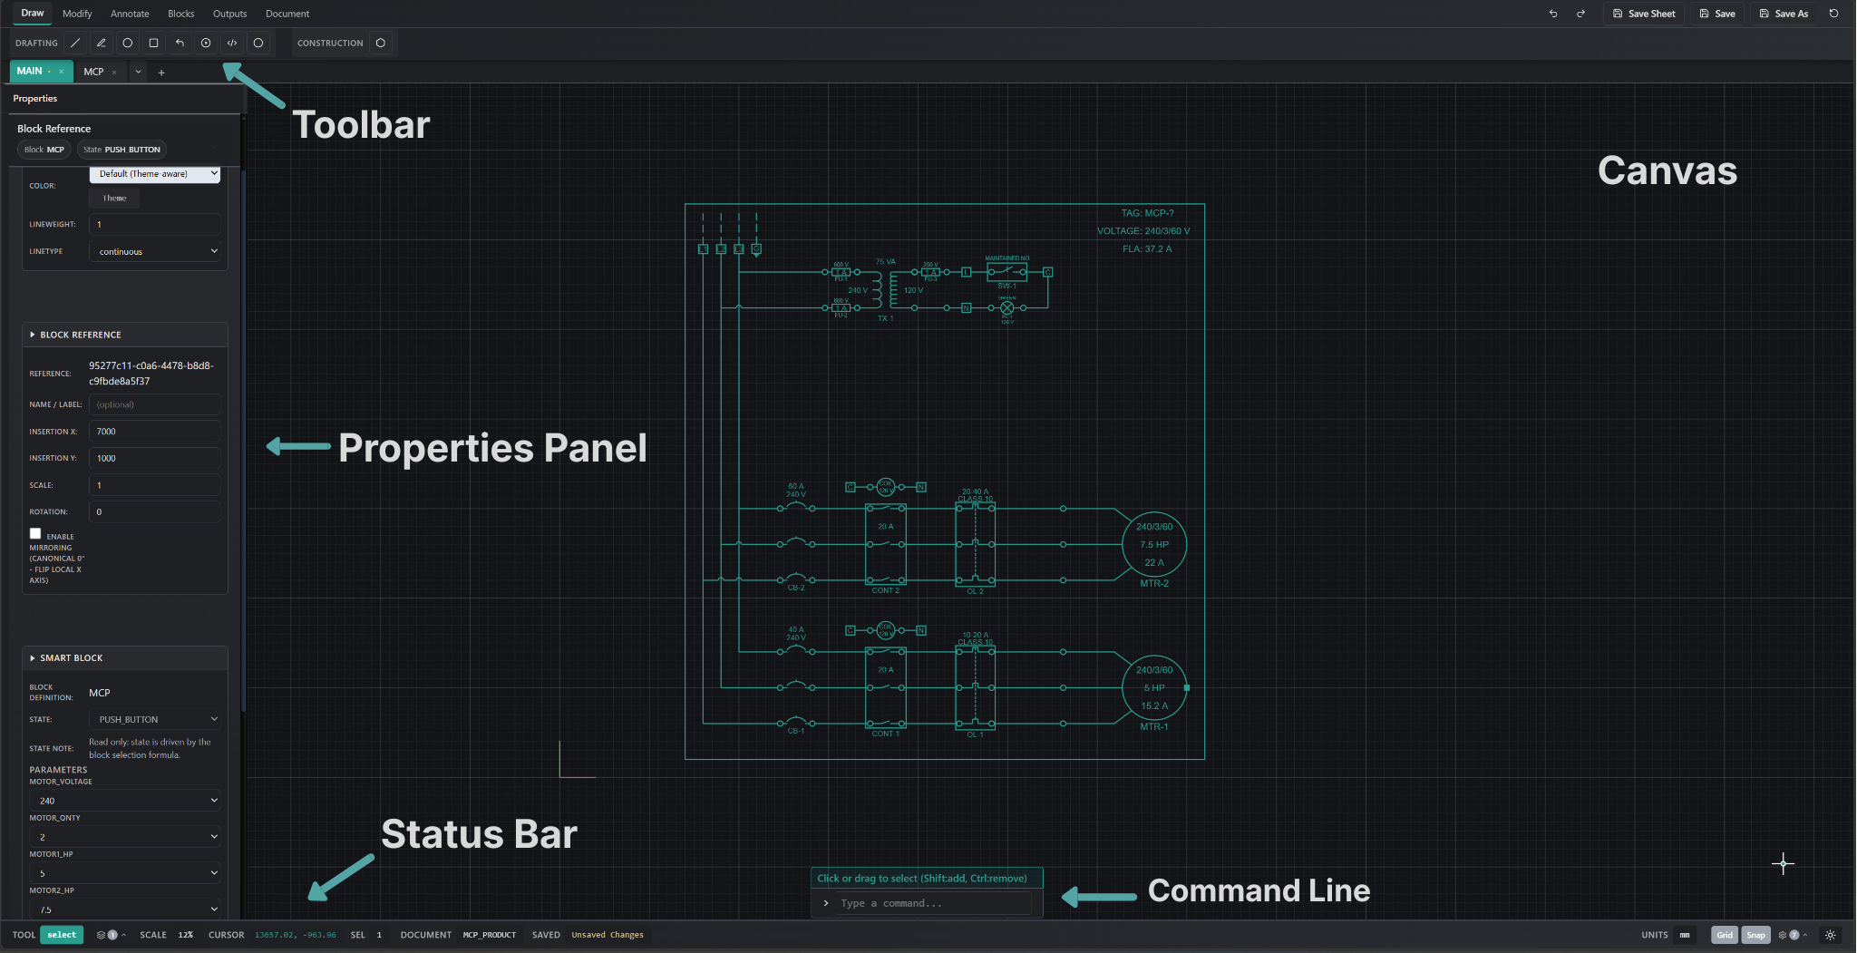Select the circle tool beside the pencil tool
1857x953 pixels.
pyautogui.click(x=128, y=43)
